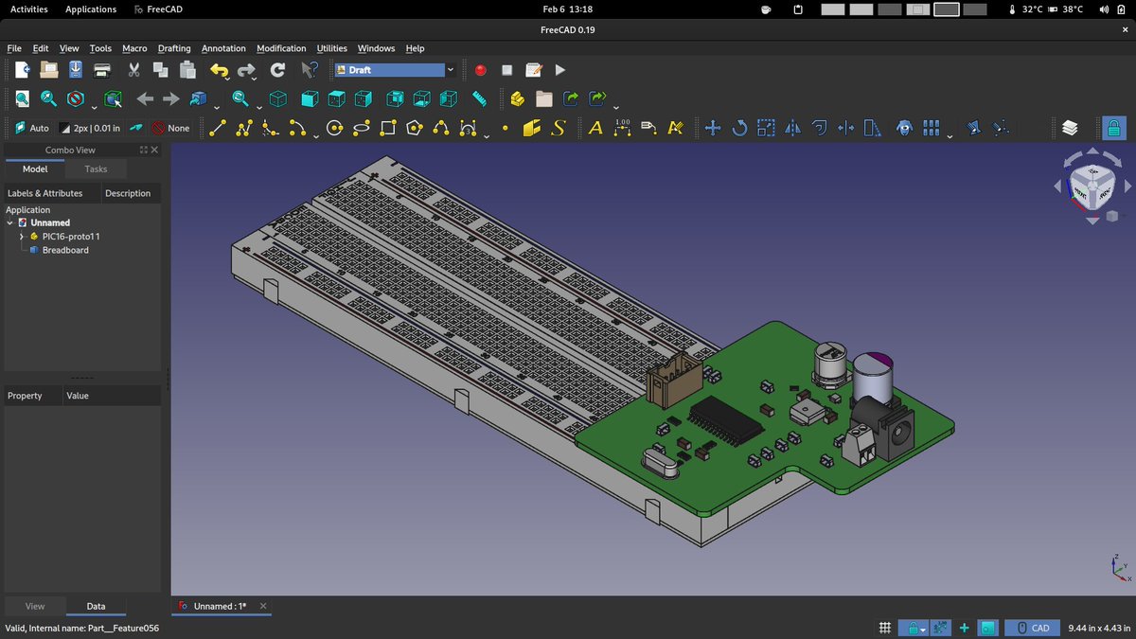Select the Draft Polyline (wire) tool
This screenshot has width=1136, height=639.
click(244, 128)
